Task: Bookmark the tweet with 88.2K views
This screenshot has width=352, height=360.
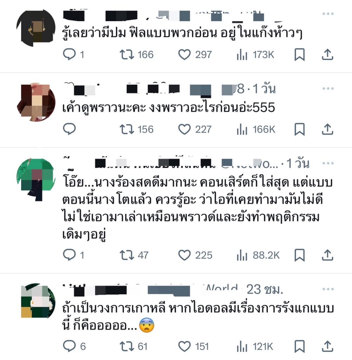Action: click(299, 255)
